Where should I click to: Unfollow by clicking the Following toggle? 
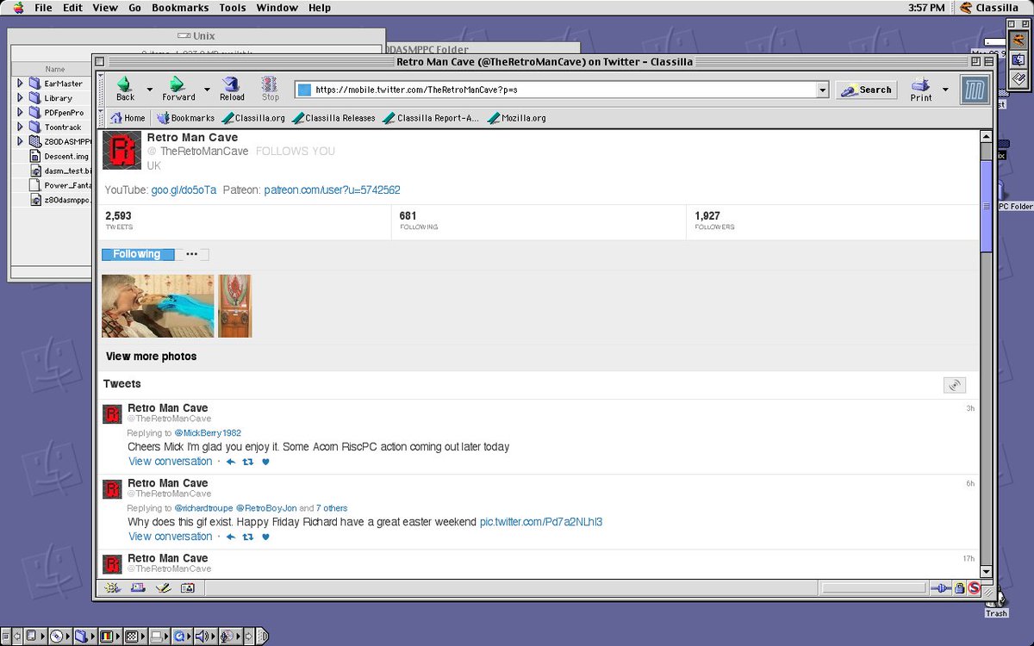coord(137,253)
